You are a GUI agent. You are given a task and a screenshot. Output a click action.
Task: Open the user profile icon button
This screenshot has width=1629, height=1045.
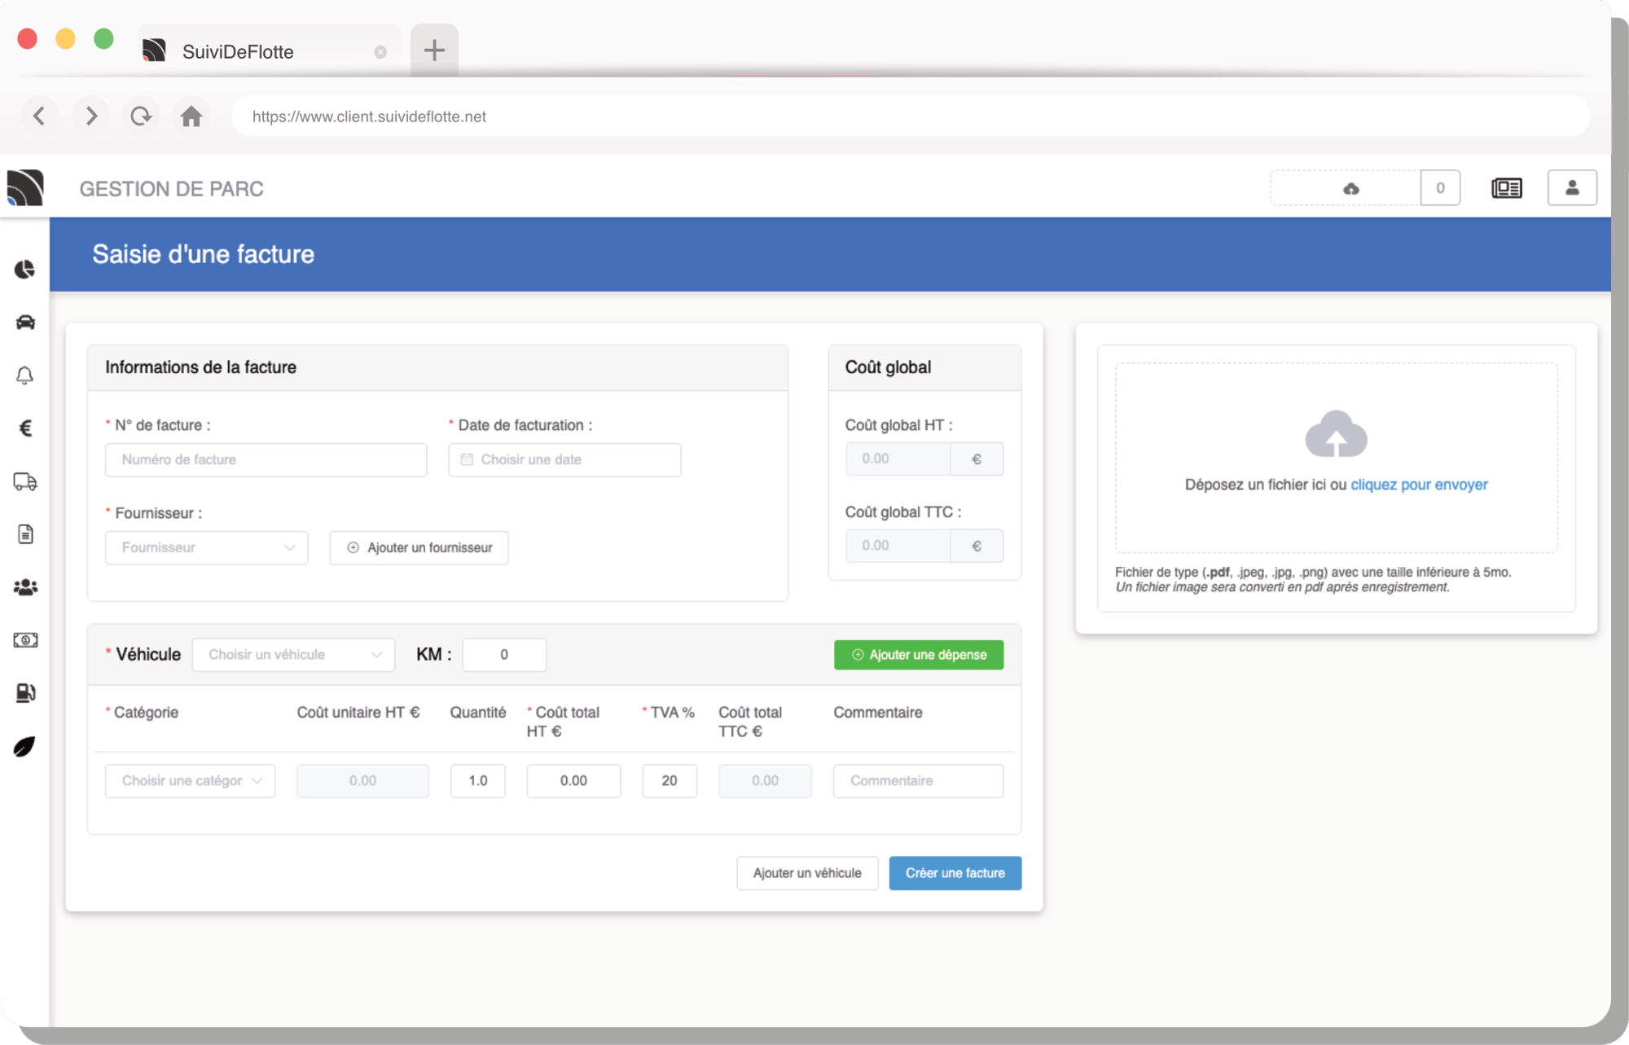pyautogui.click(x=1572, y=188)
